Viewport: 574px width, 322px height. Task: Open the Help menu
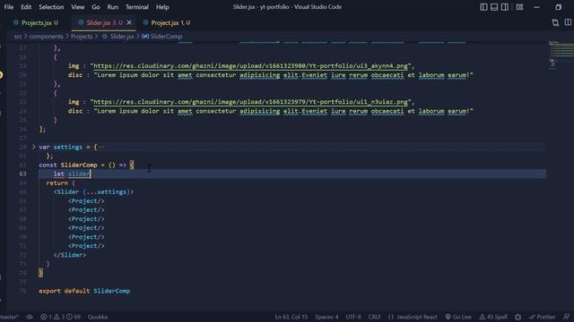tap(162, 7)
